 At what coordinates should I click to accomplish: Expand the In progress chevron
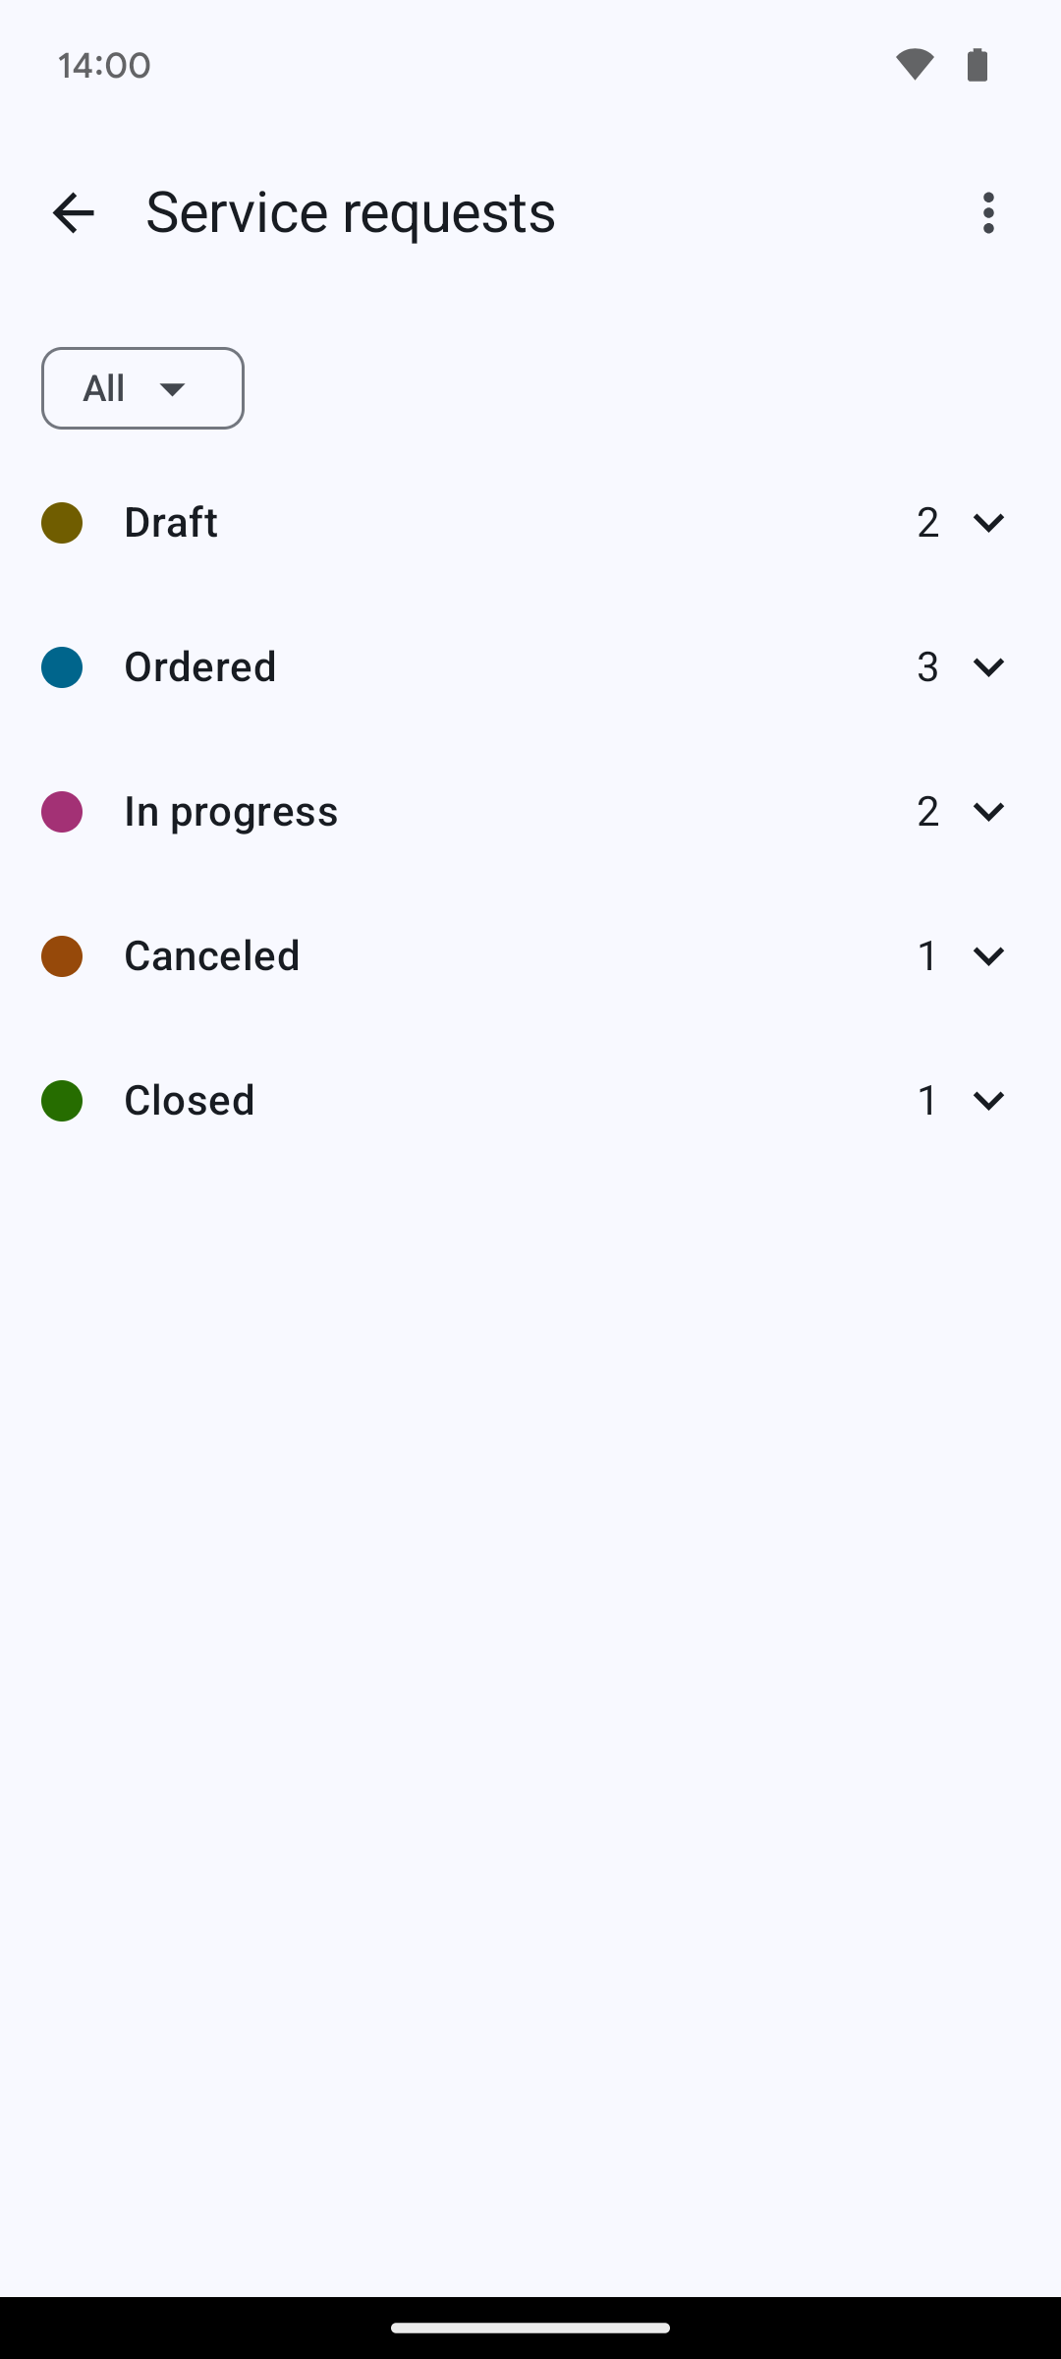point(988,811)
